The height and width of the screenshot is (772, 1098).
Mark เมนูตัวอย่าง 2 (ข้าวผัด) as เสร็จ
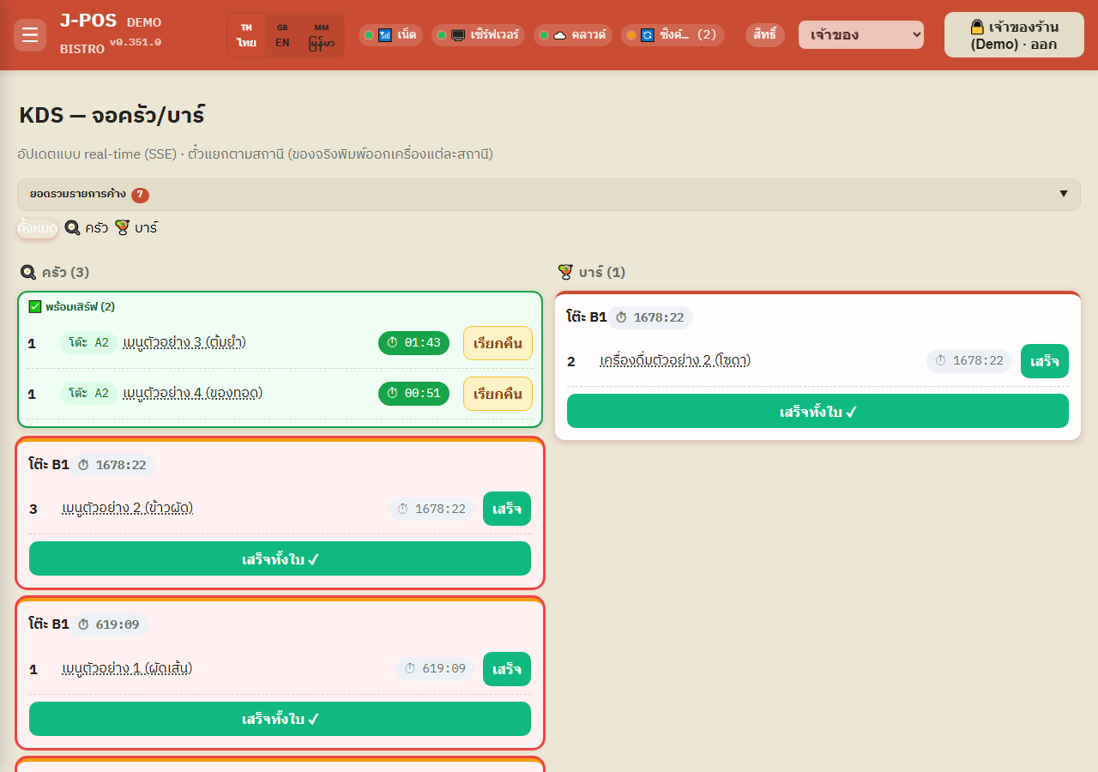(x=507, y=509)
